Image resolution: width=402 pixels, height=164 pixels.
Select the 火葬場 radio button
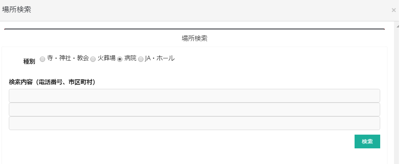point(93,59)
